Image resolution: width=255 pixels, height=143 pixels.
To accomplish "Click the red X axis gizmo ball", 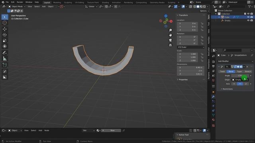I will tap(171, 21).
